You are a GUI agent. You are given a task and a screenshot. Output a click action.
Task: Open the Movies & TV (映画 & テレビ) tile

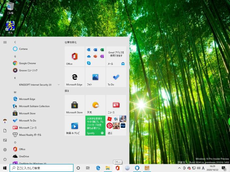coord(74,125)
